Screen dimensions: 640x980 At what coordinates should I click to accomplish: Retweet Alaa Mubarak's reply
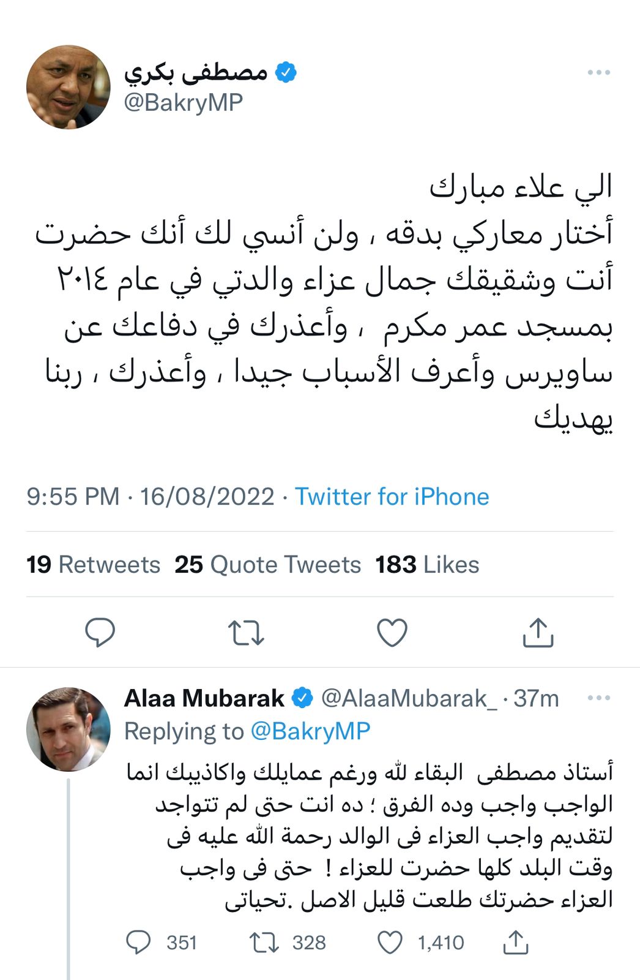(265, 943)
